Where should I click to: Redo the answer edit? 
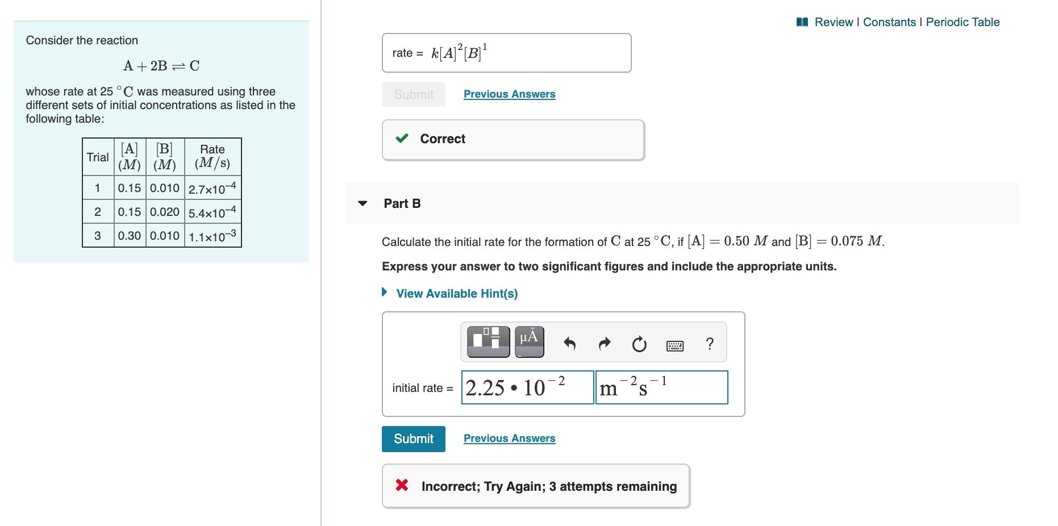(x=604, y=343)
